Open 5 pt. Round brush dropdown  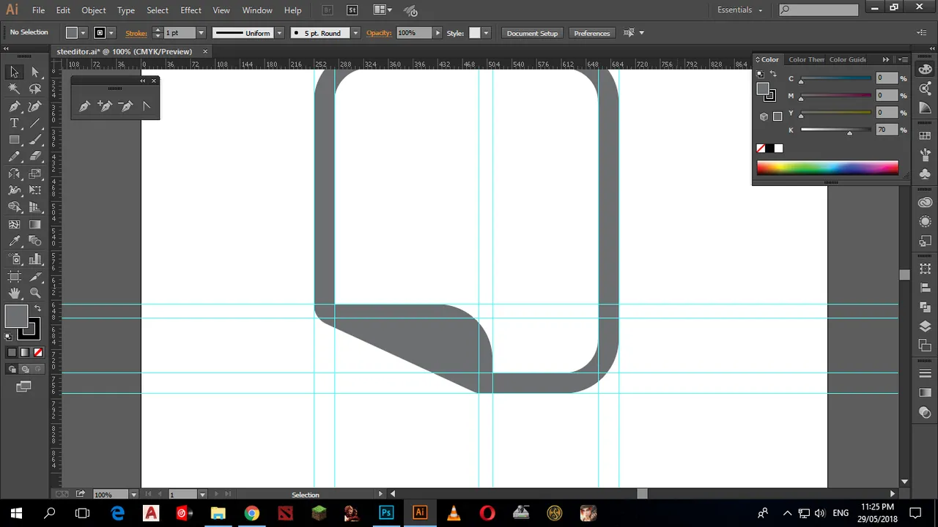(355, 33)
